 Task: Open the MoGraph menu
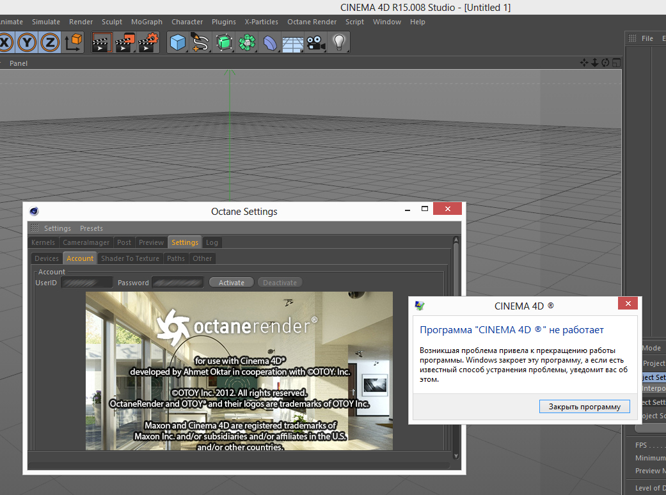pos(147,22)
